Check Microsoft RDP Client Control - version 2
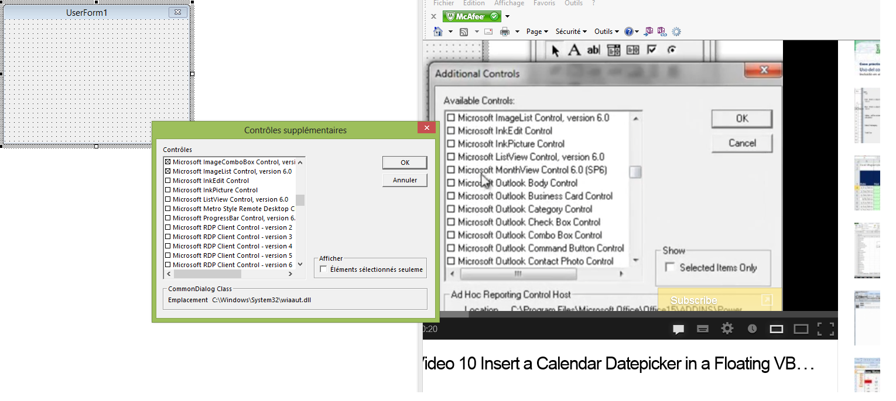This screenshot has width=896, height=401. coord(168,227)
